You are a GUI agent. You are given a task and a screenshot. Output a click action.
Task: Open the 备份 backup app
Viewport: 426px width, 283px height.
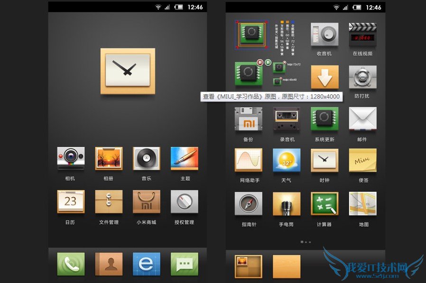(x=249, y=119)
